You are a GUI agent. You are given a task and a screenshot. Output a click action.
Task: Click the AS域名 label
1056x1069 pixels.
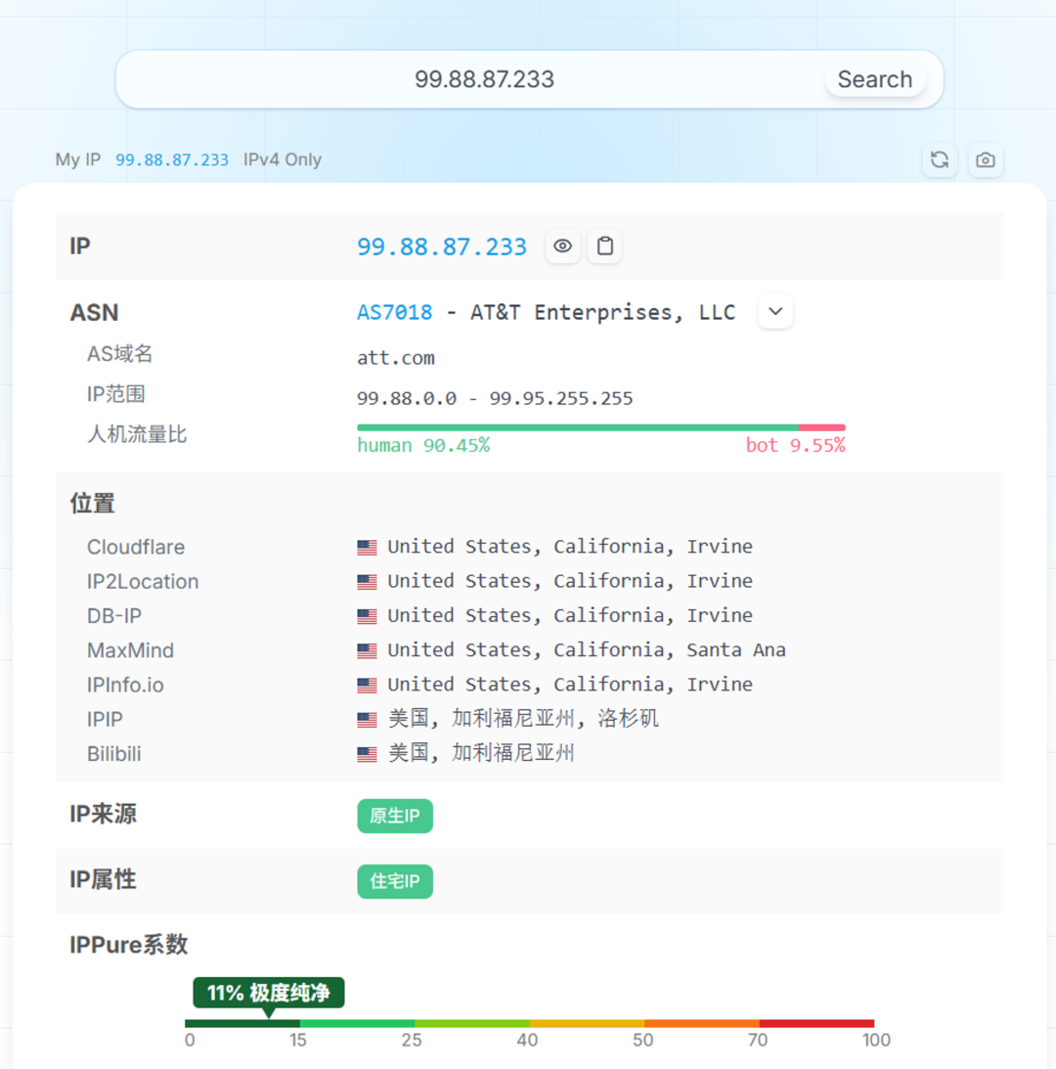point(119,354)
